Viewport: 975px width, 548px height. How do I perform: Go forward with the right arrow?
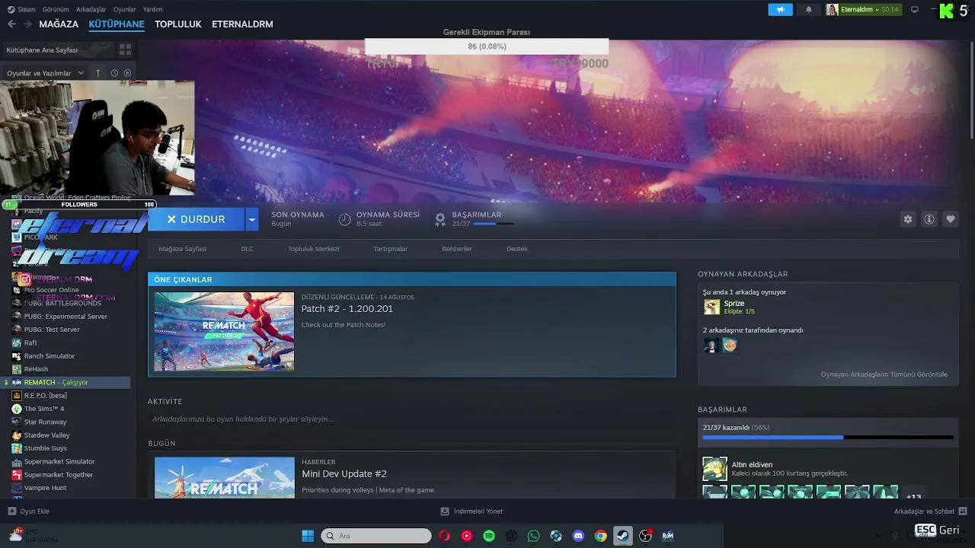click(x=27, y=24)
